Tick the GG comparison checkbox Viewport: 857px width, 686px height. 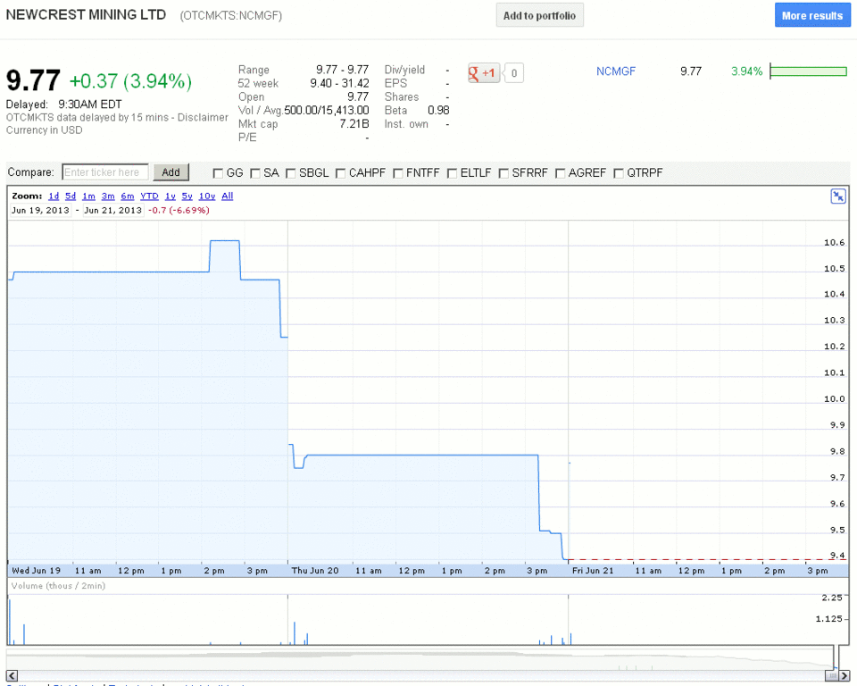(218, 173)
